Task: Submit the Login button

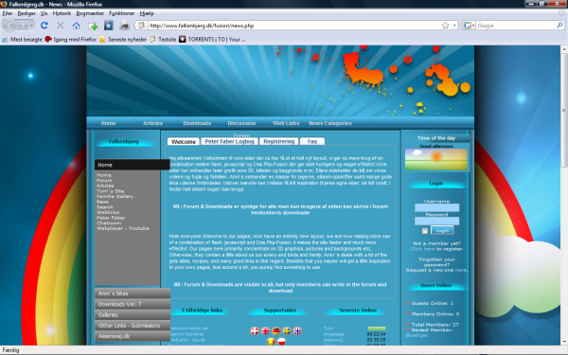Action: click(x=442, y=230)
